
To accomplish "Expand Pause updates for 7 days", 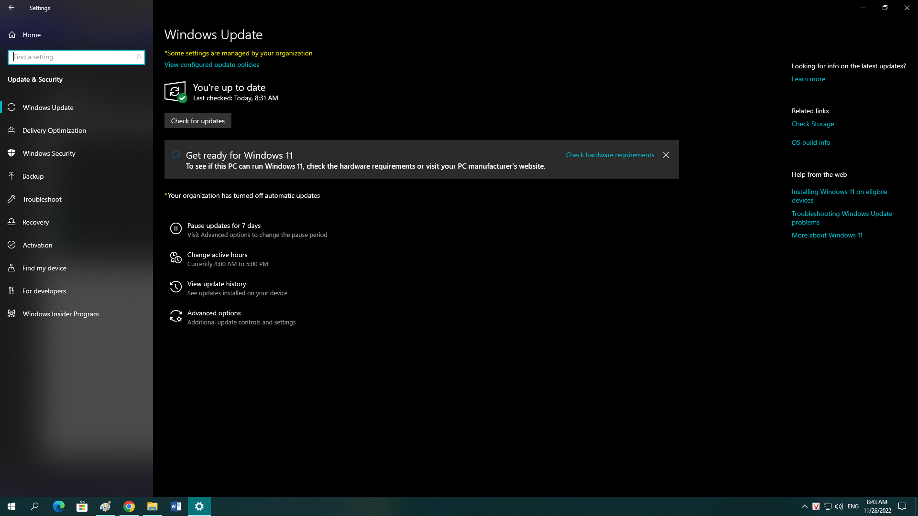I will [224, 226].
